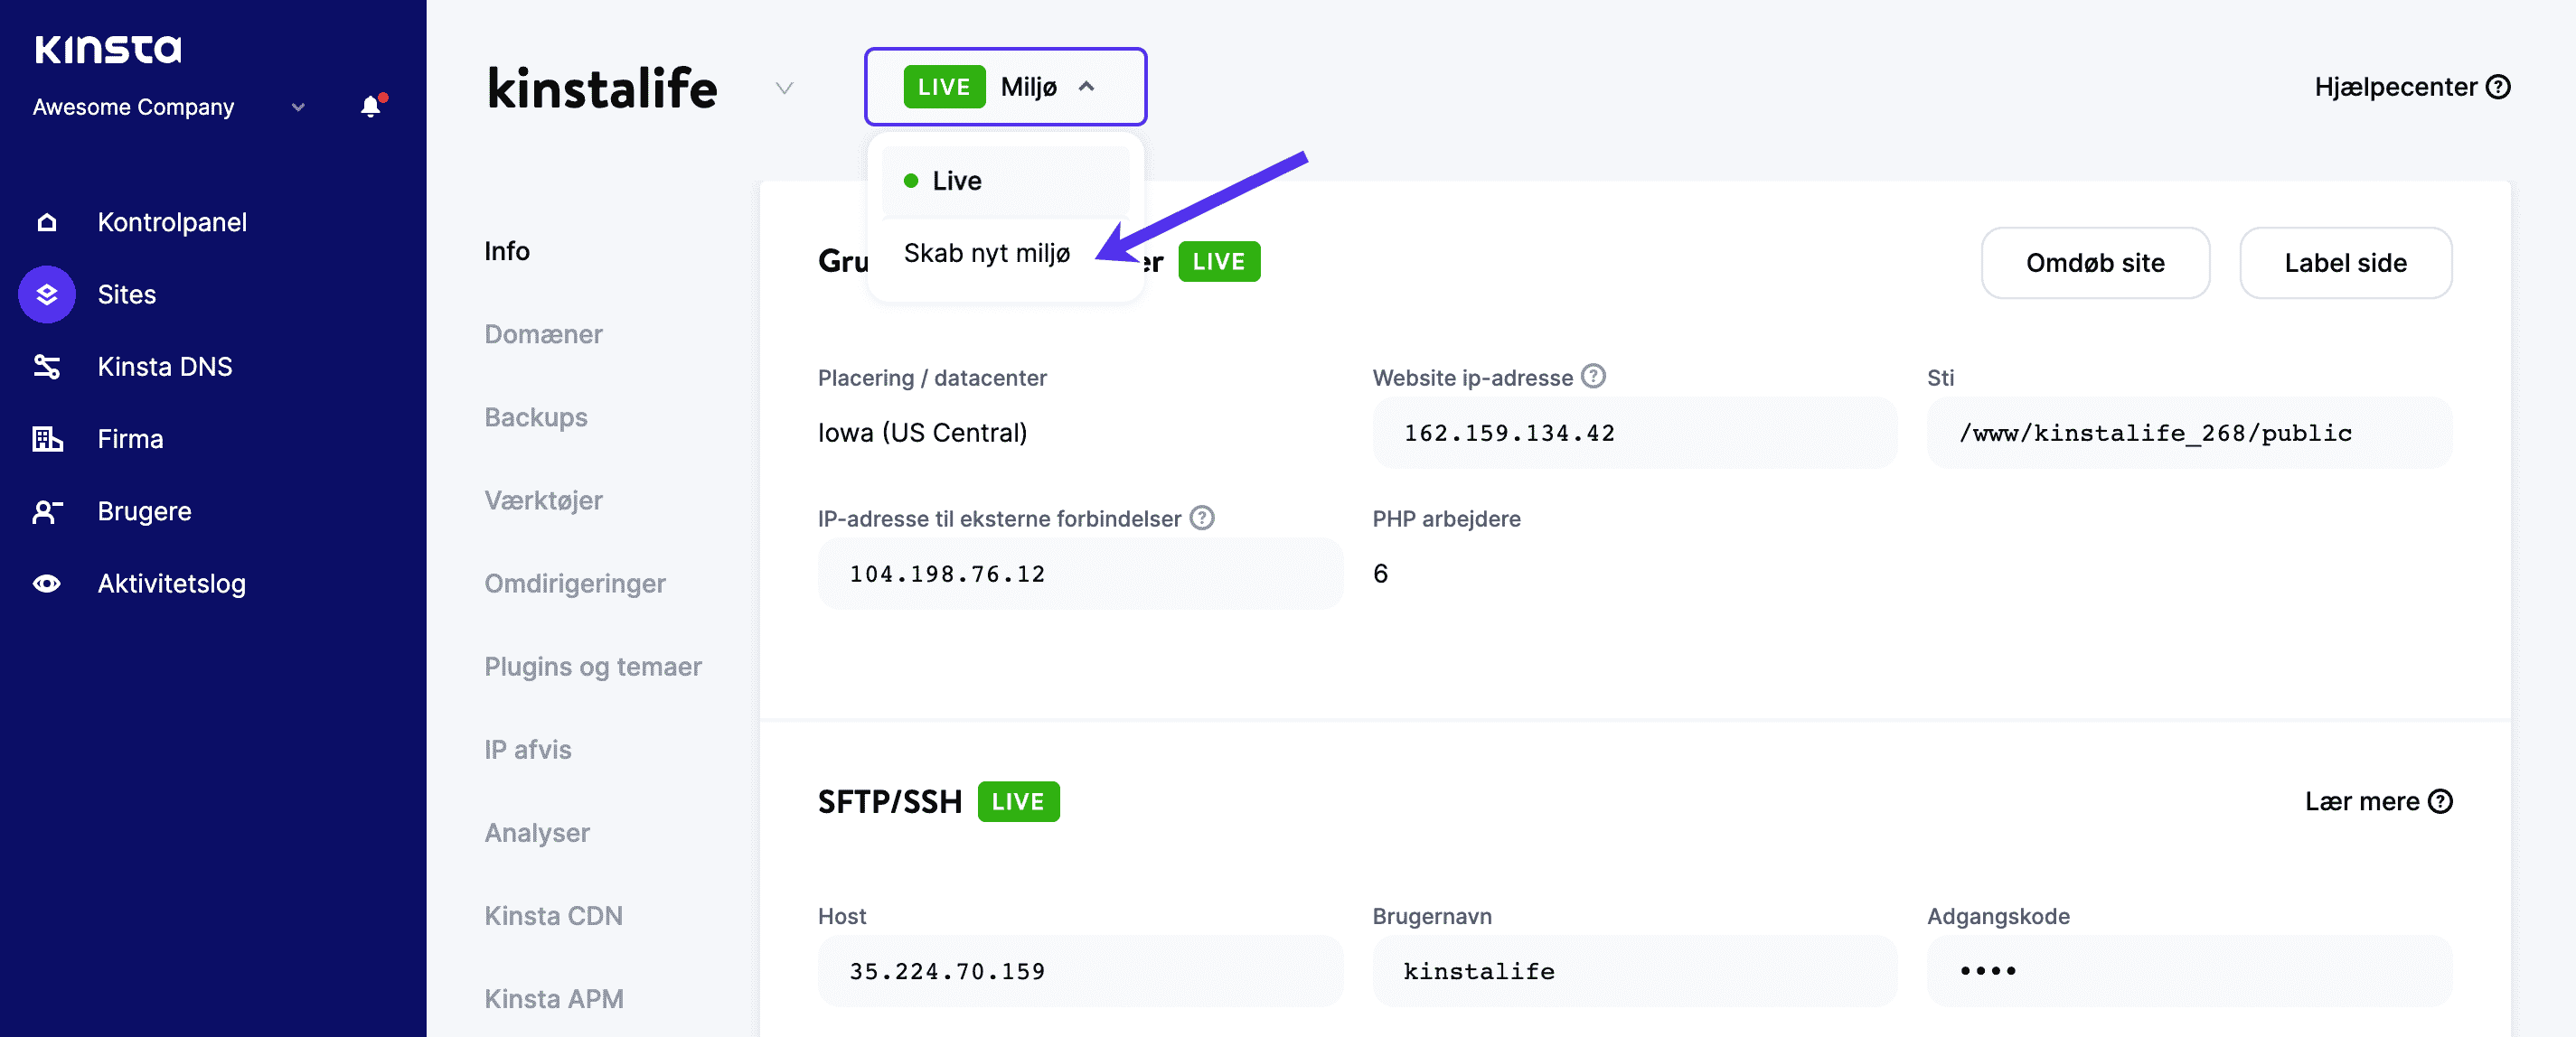Choose Skab nyt miljø from the menu
Screen dimensions: 2576x1037
pyautogui.click(x=986, y=253)
